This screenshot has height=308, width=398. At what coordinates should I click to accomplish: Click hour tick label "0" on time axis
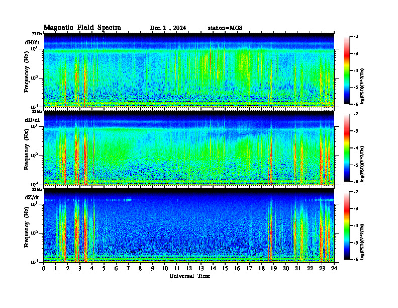point(44,268)
